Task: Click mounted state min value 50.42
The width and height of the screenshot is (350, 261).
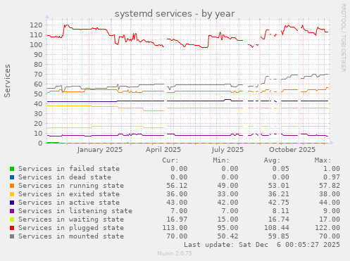Action: coord(227,236)
